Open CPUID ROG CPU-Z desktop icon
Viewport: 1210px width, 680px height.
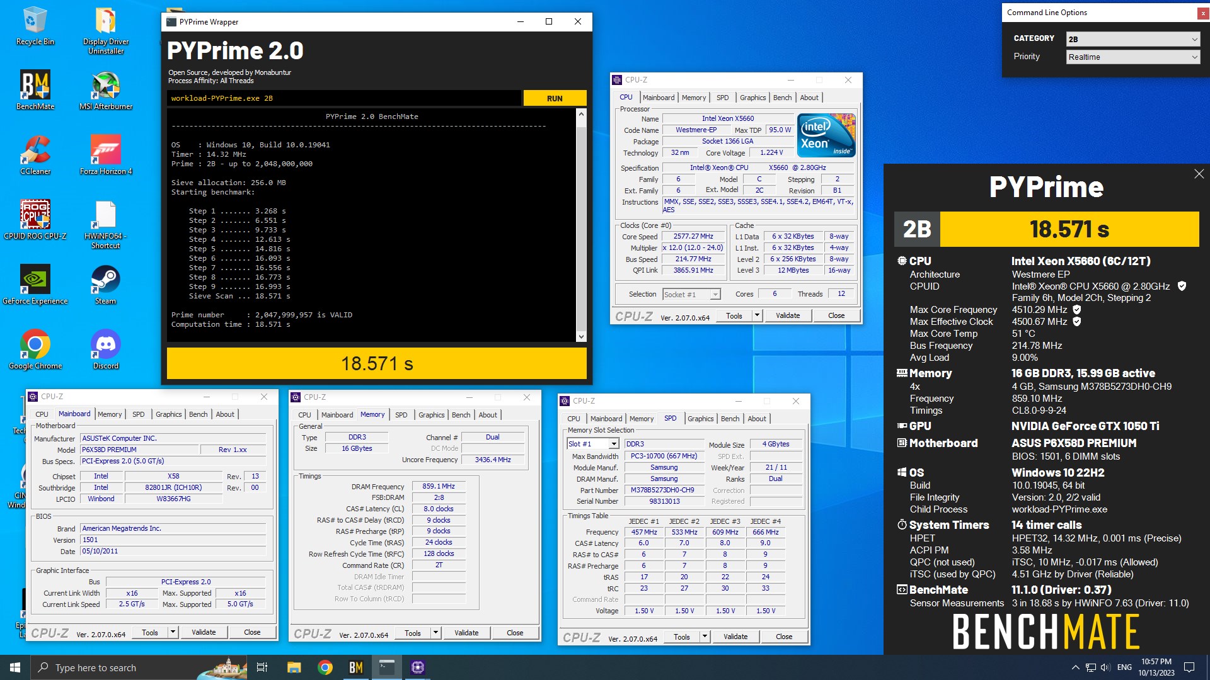point(35,220)
